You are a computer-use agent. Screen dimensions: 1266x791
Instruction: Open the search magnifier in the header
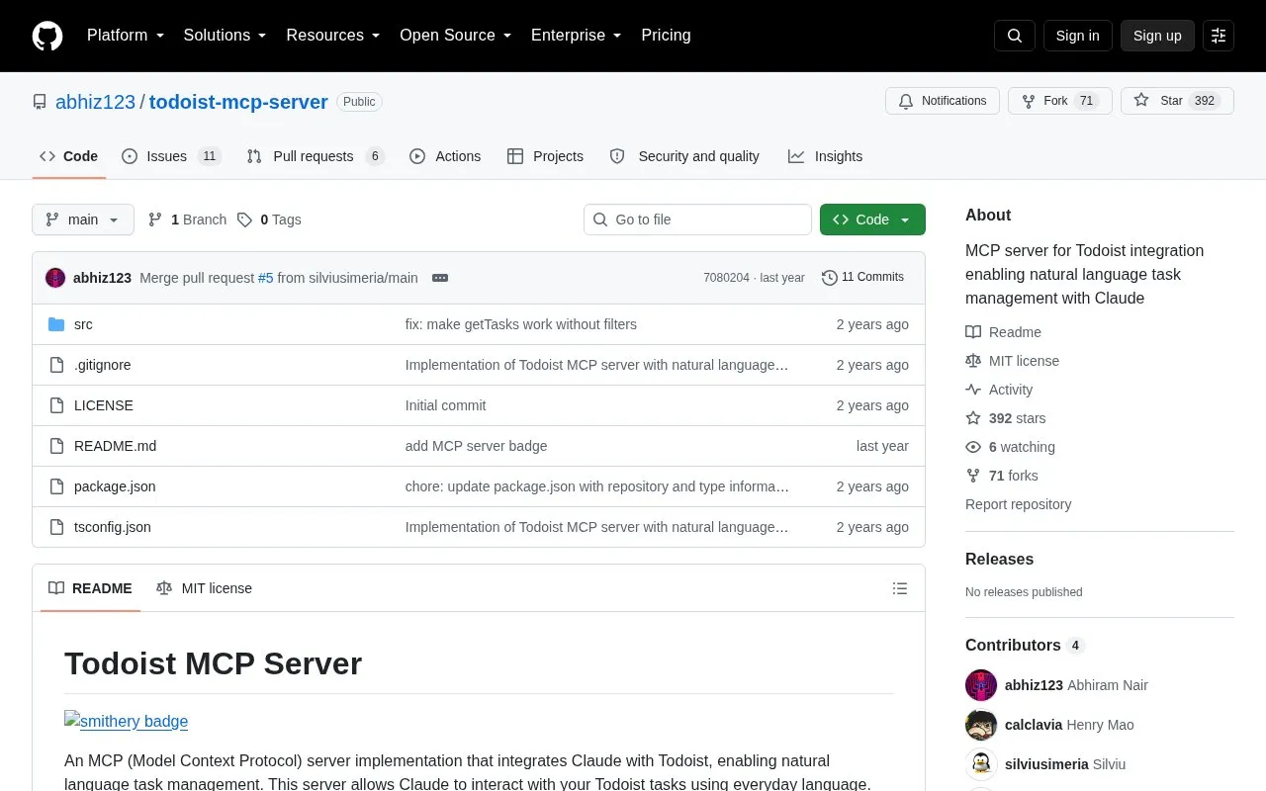coord(1015,36)
